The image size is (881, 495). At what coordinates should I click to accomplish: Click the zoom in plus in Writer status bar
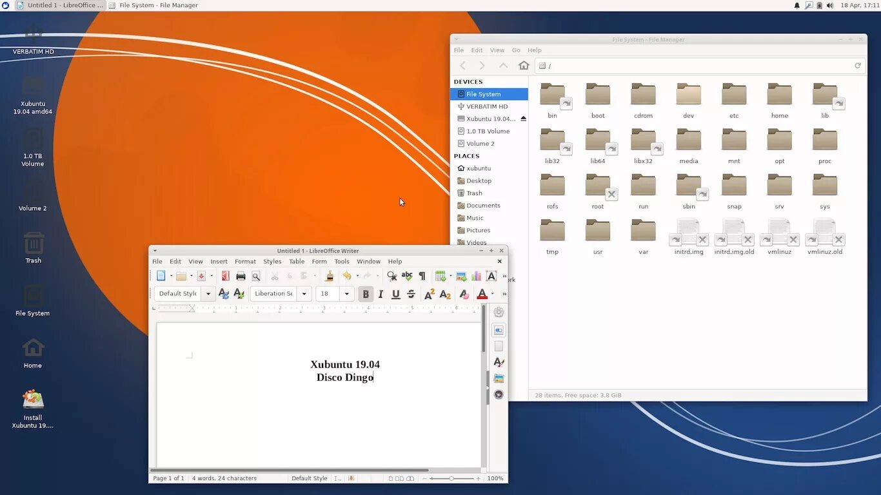478,478
